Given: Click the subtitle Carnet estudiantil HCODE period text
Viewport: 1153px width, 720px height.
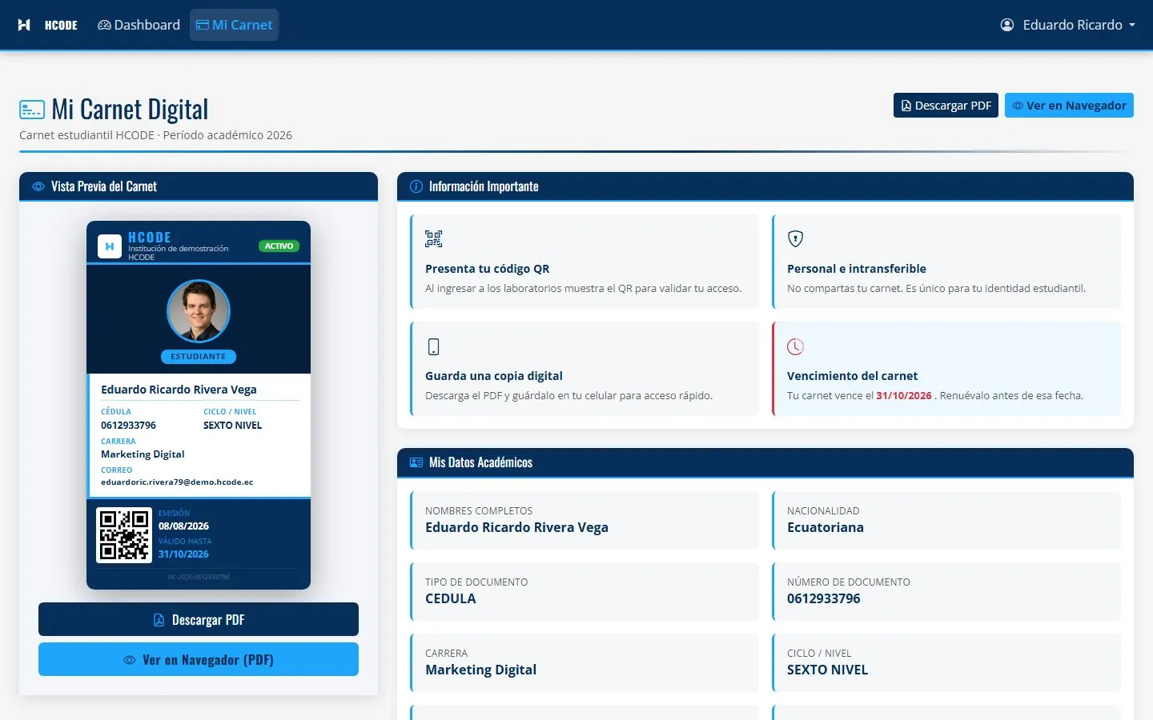Looking at the screenshot, I should pyautogui.click(x=155, y=135).
